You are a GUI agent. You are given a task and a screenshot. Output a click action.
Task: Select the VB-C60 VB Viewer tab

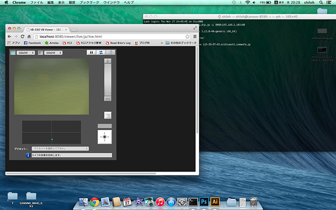pos(47,29)
